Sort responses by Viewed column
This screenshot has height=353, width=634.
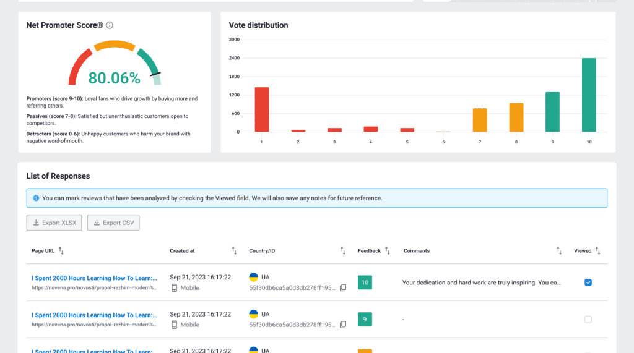598,251
